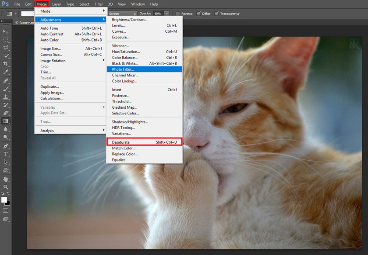Select the Zoom tool

6,187
